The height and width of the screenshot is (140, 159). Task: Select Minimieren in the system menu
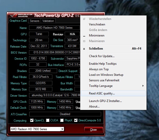click(x=113, y=36)
